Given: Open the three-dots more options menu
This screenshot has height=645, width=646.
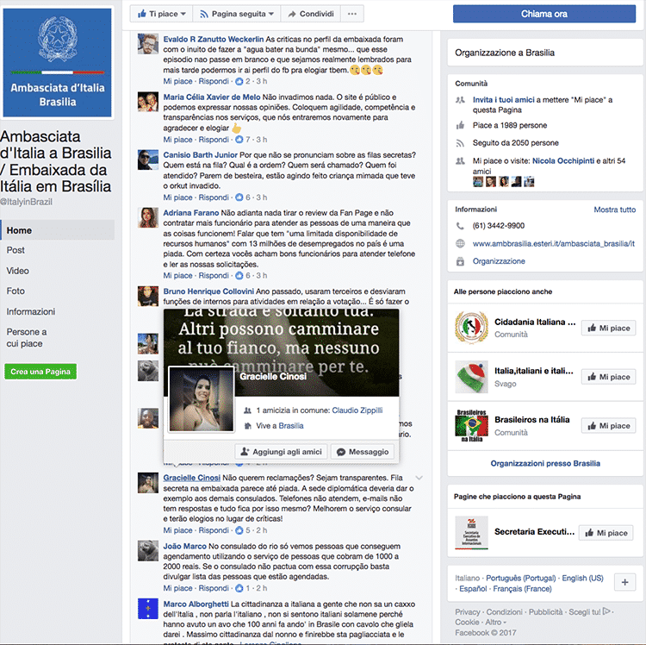Looking at the screenshot, I should click(x=351, y=14).
